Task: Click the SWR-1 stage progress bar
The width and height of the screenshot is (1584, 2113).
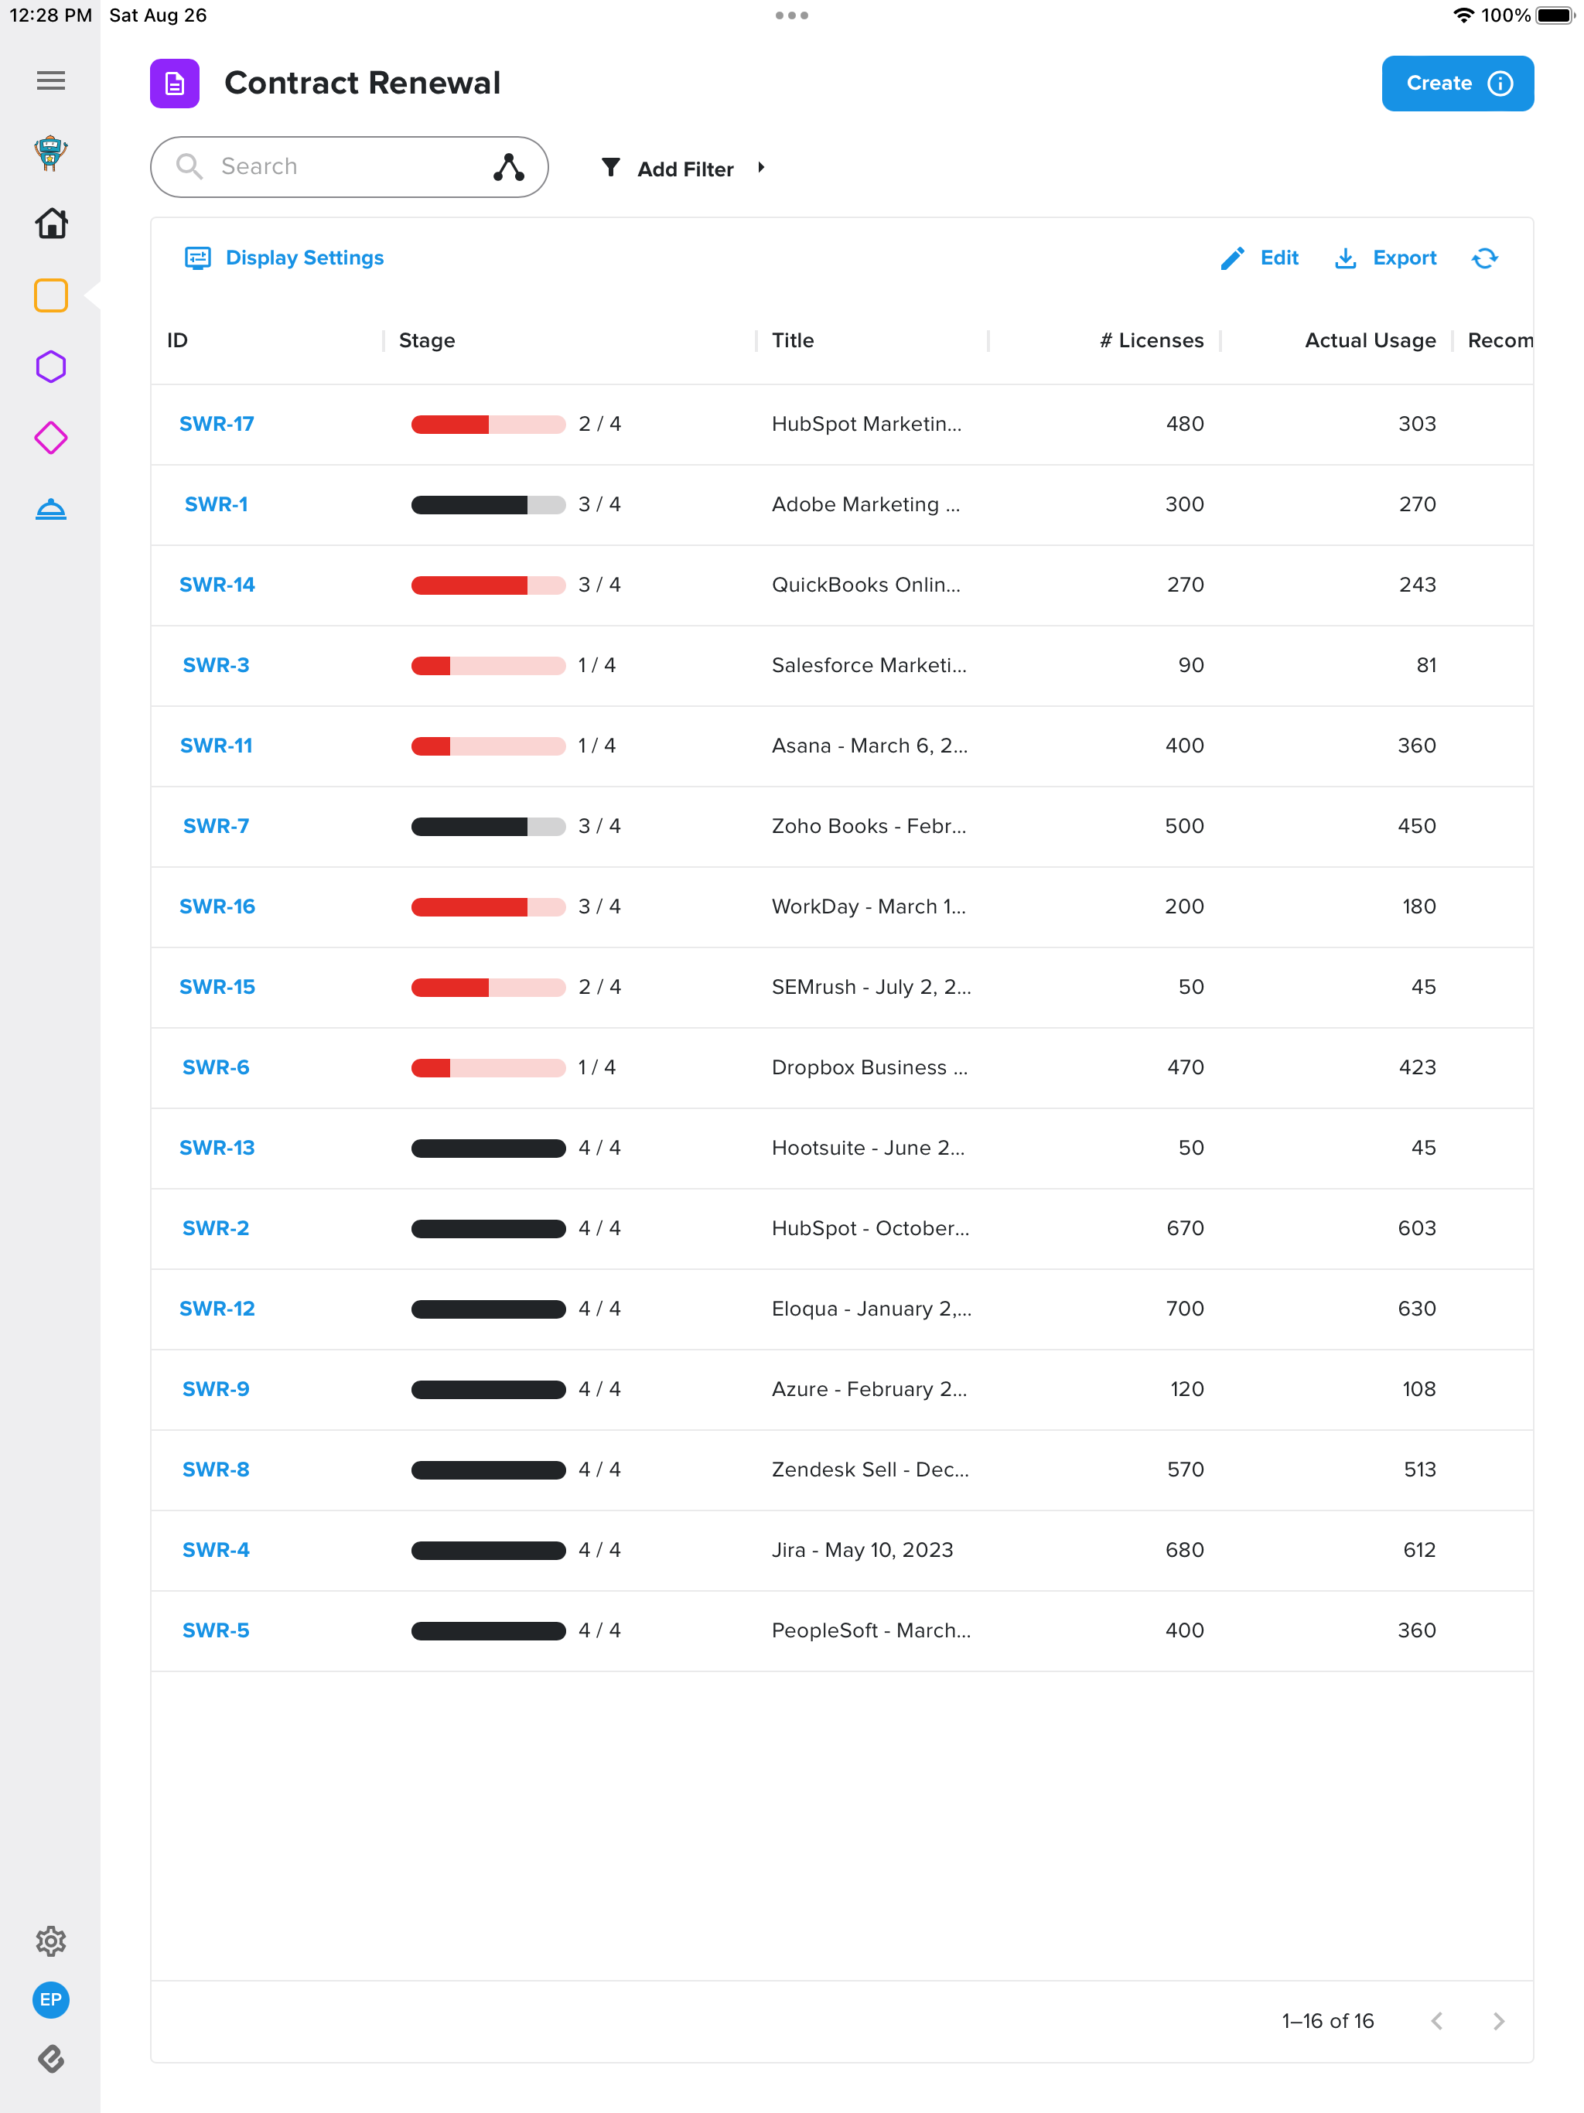Action: click(x=488, y=504)
